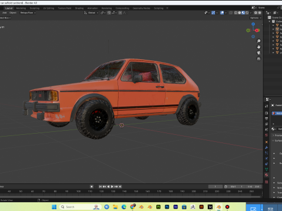
Task: Click the blue Z axis on navigation gizmo
Action: pos(253,24)
